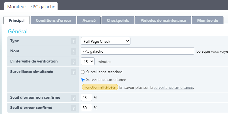Image resolution: width=228 pixels, height=114 pixels.
Task: Follow the surveillance simultanée link
Action: pos(173,87)
